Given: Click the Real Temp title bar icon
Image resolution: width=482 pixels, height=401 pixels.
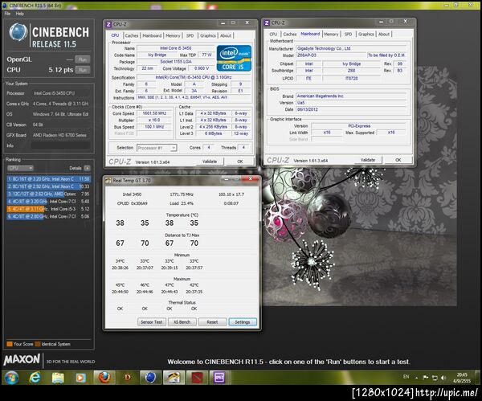Looking at the screenshot, I should [x=108, y=181].
